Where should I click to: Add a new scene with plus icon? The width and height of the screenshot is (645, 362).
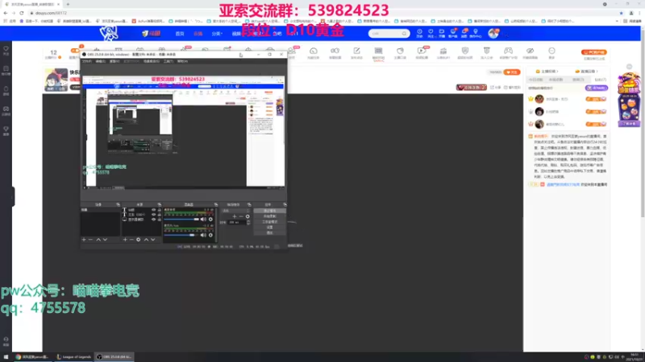pos(84,240)
